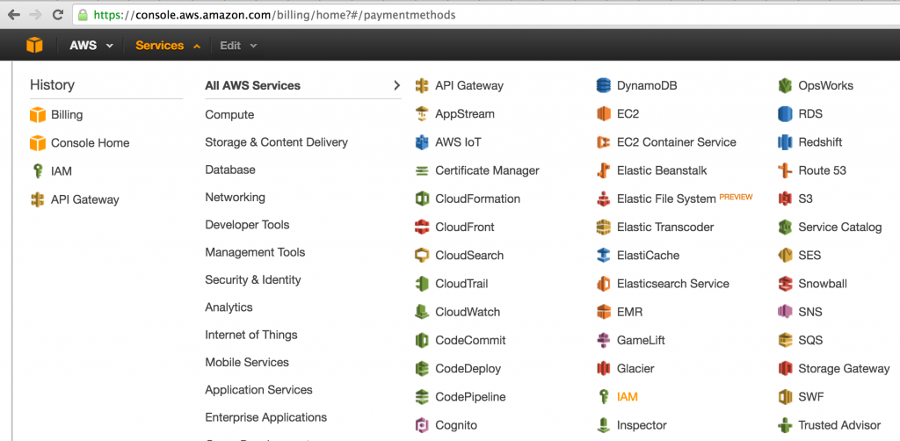Click the Glacier icon
Screen dimensions: 900x441
point(604,369)
